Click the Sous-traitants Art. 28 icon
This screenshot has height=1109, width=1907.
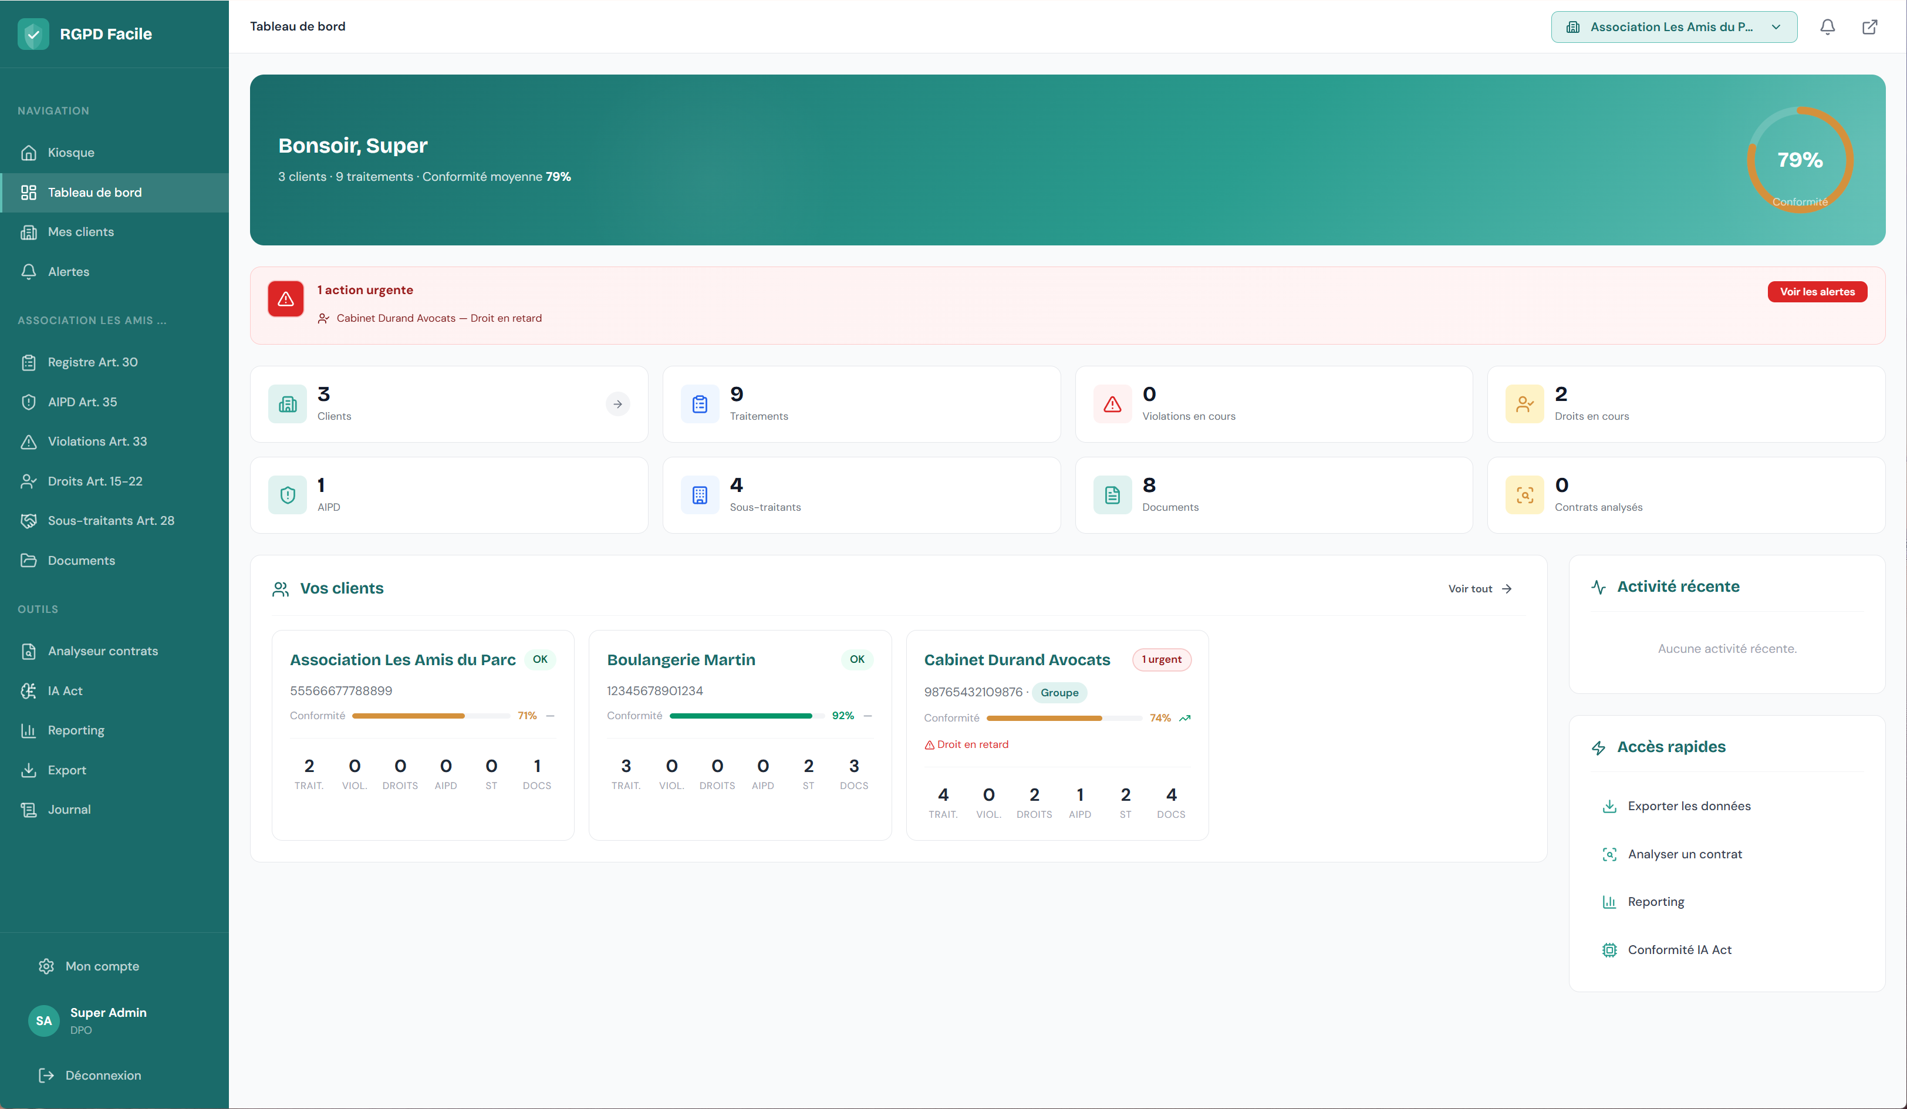29,520
